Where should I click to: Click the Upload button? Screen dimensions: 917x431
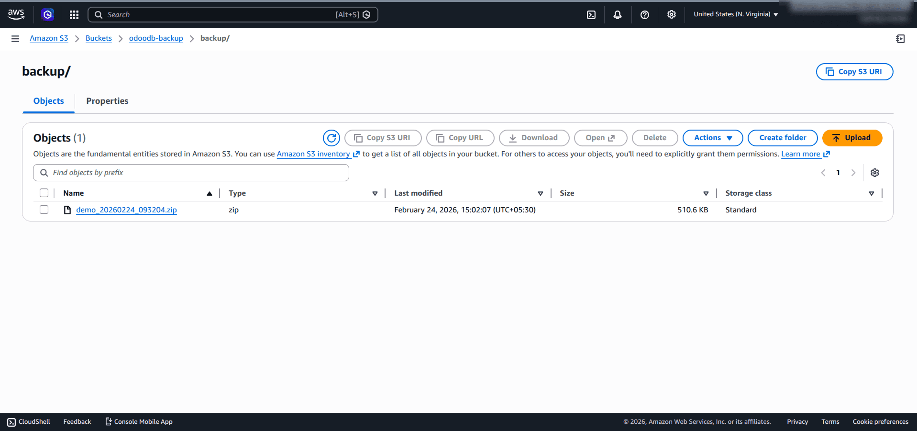852,138
